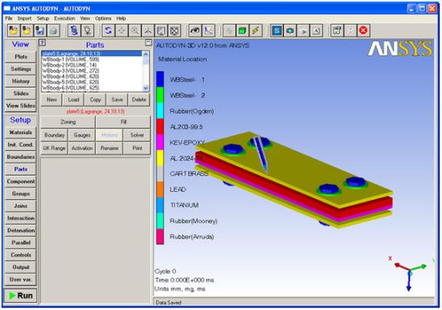Click up arrow of parts list scrollbar
This screenshot has width=442, height=310.
point(145,54)
